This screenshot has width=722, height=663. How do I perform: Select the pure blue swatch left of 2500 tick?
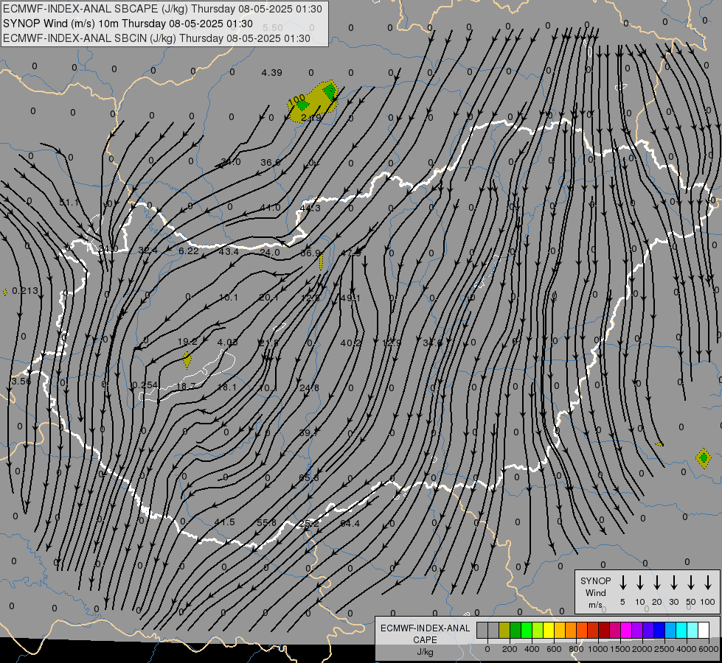coord(659,630)
